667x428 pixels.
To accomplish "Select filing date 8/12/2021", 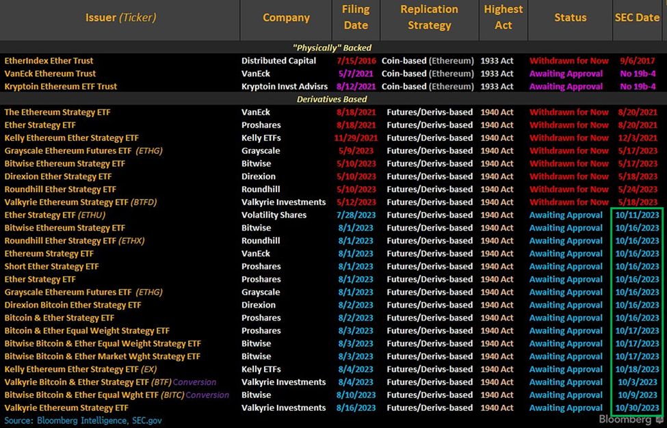I will pos(356,86).
